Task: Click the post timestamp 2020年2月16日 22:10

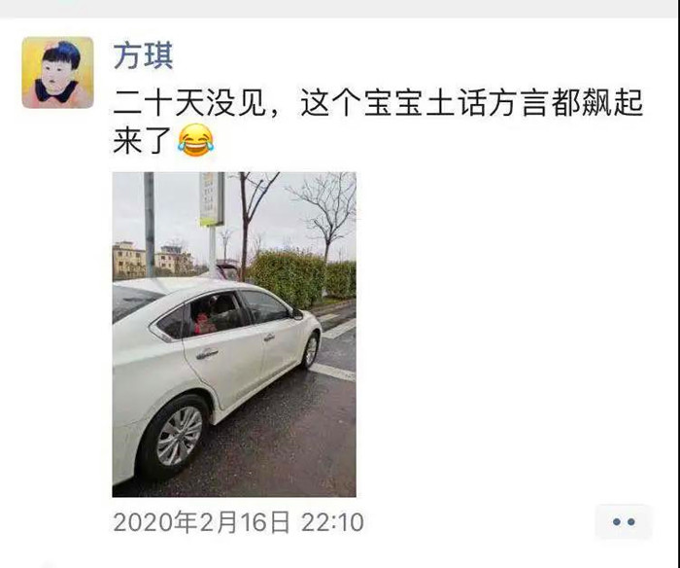Action: (238, 522)
